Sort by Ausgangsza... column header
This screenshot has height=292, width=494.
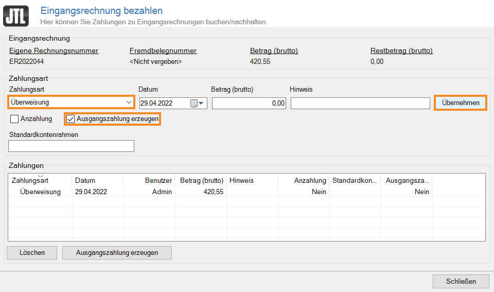click(x=407, y=180)
